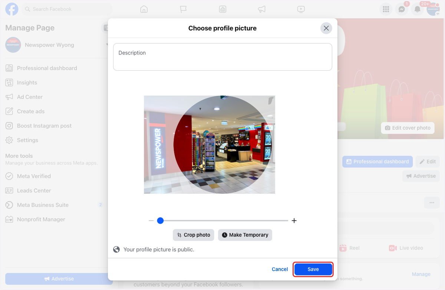Click the Manage link
The image size is (445, 290).
tap(421, 274)
